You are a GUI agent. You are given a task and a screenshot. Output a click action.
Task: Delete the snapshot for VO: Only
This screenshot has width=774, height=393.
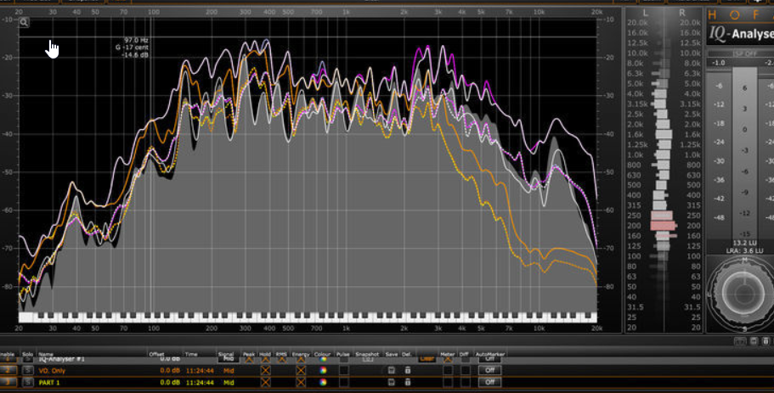(407, 371)
